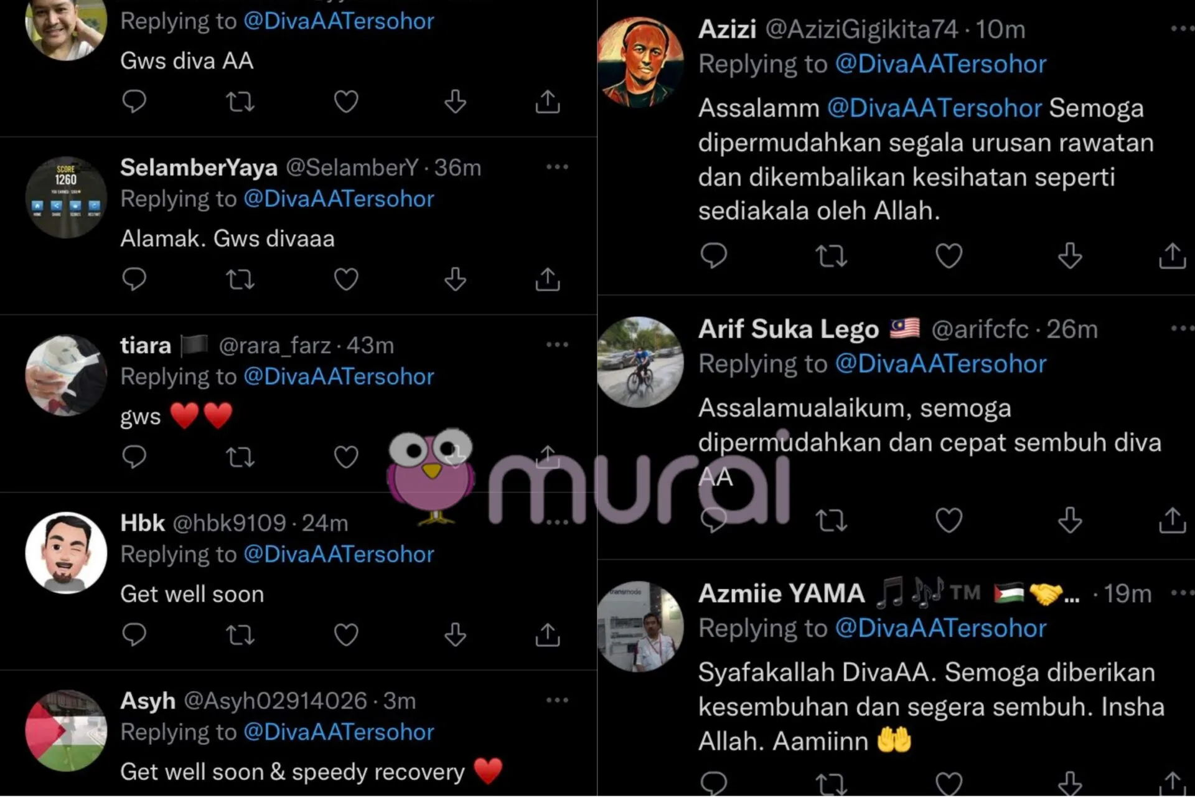The width and height of the screenshot is (1195, 797).
Task: Download Arif Suka Lego's tweet via arrow icon
Action: click(x=1070, y=520)
